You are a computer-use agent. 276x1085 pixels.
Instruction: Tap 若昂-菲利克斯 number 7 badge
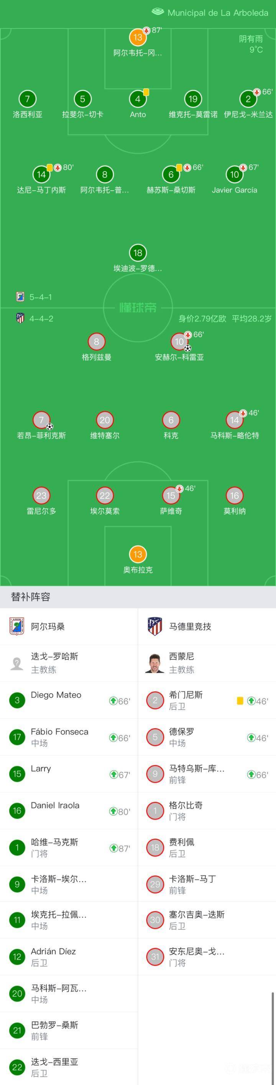tap(41, 420)
